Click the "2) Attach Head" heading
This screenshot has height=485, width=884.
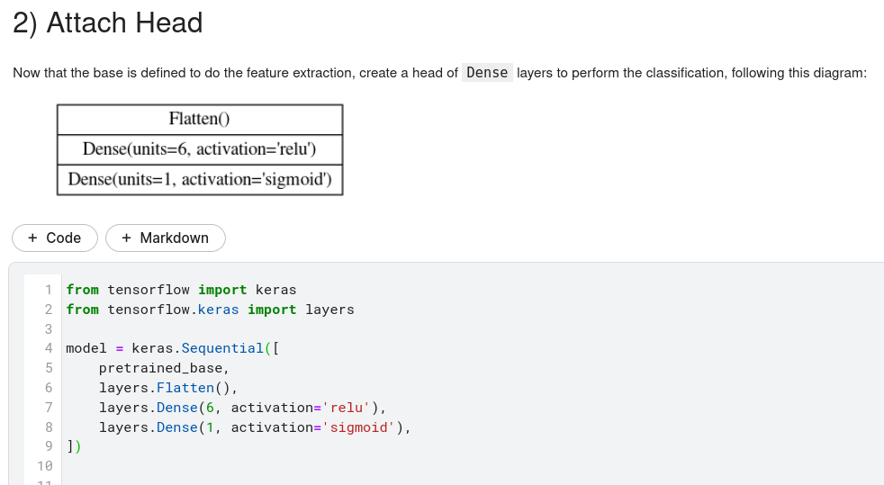(x=108, y=22)
